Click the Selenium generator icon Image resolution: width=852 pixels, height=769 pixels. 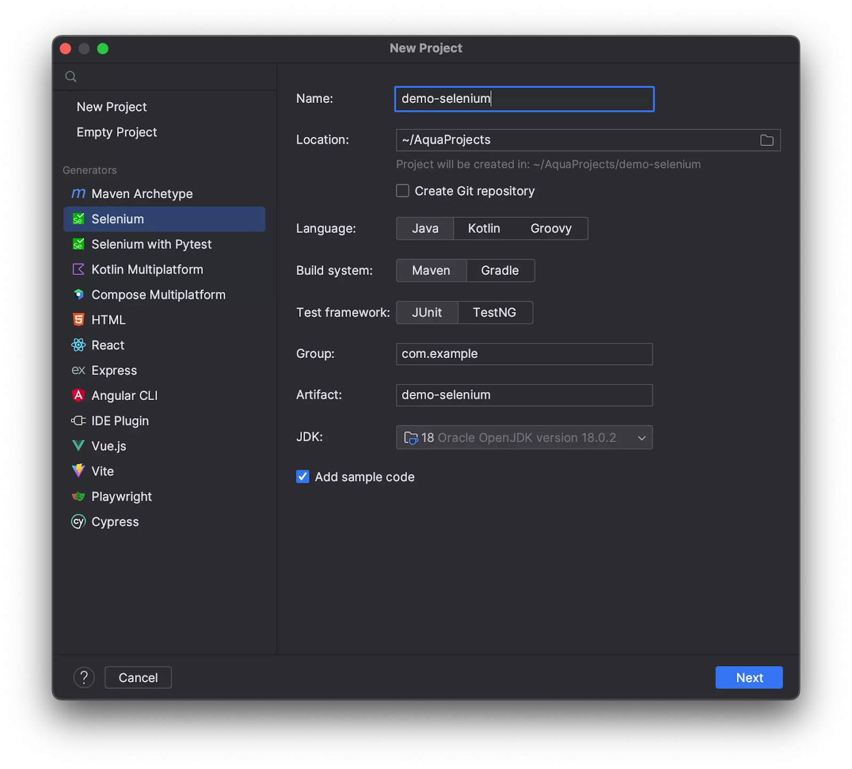78,219
